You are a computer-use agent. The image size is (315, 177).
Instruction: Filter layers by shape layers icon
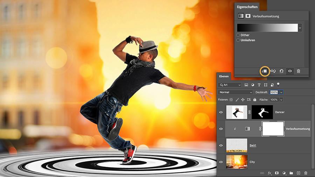[266, 85]
